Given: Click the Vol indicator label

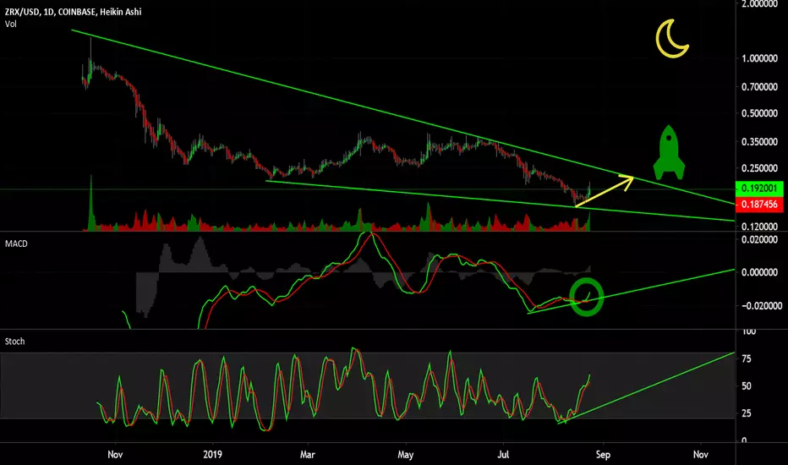Looking at the screenshot, I should pyautogui.click(x=10, y=24).
